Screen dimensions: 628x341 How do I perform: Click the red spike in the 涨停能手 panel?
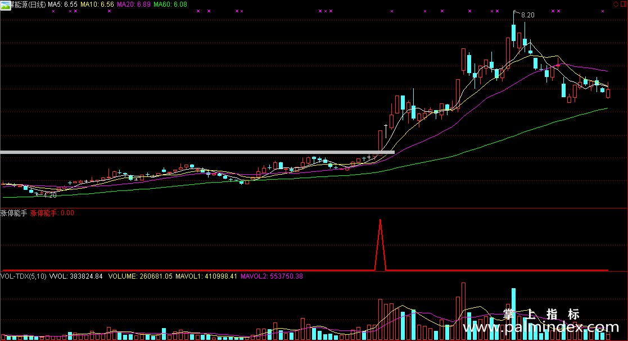pos(380,245)
